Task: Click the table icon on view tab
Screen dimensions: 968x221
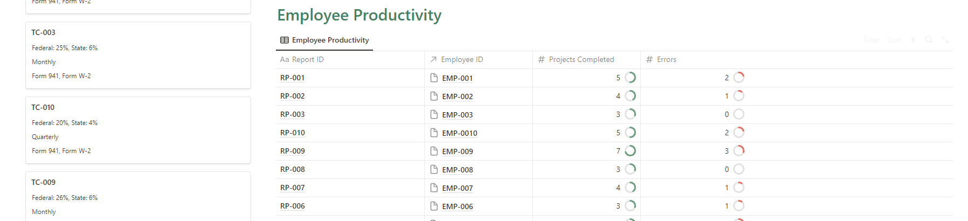Action: 284,40
